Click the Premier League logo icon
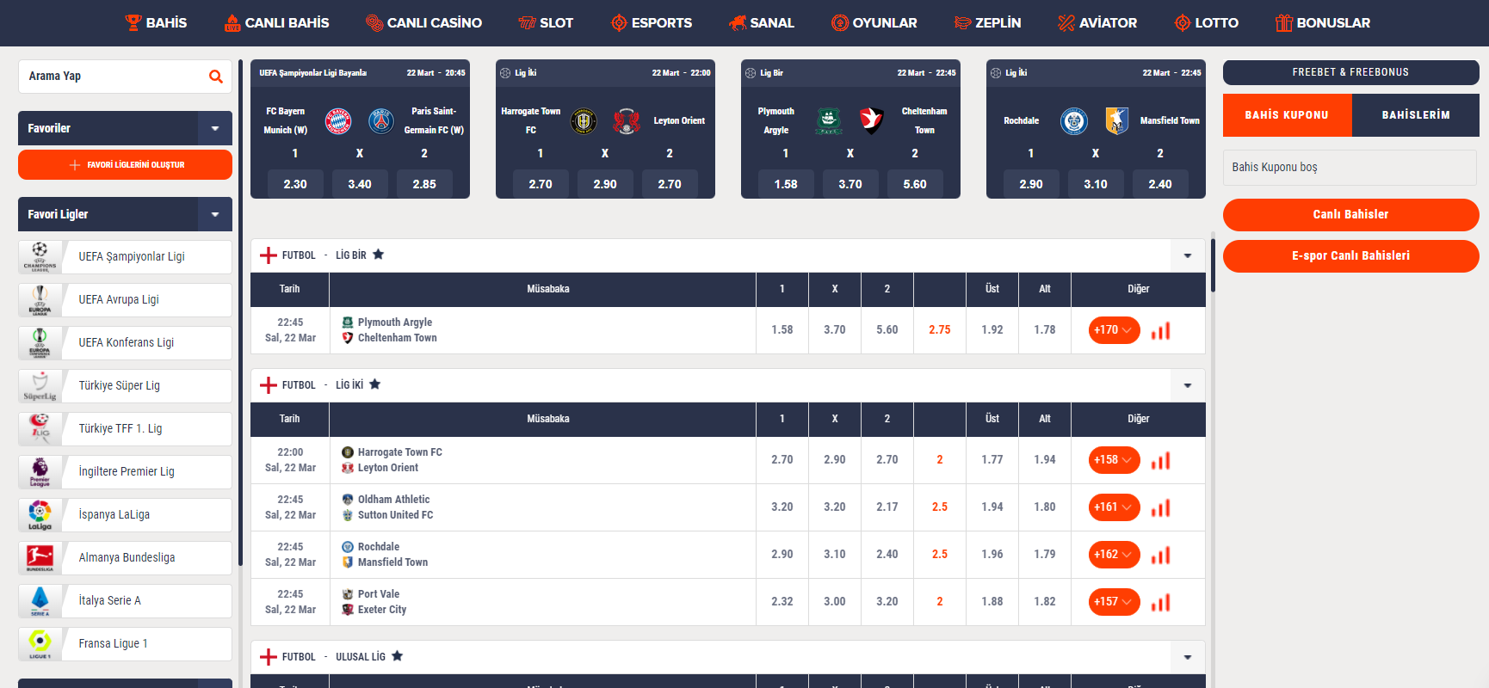The height and width of the screenshot is (688, 1489). (x=40, y=471)
